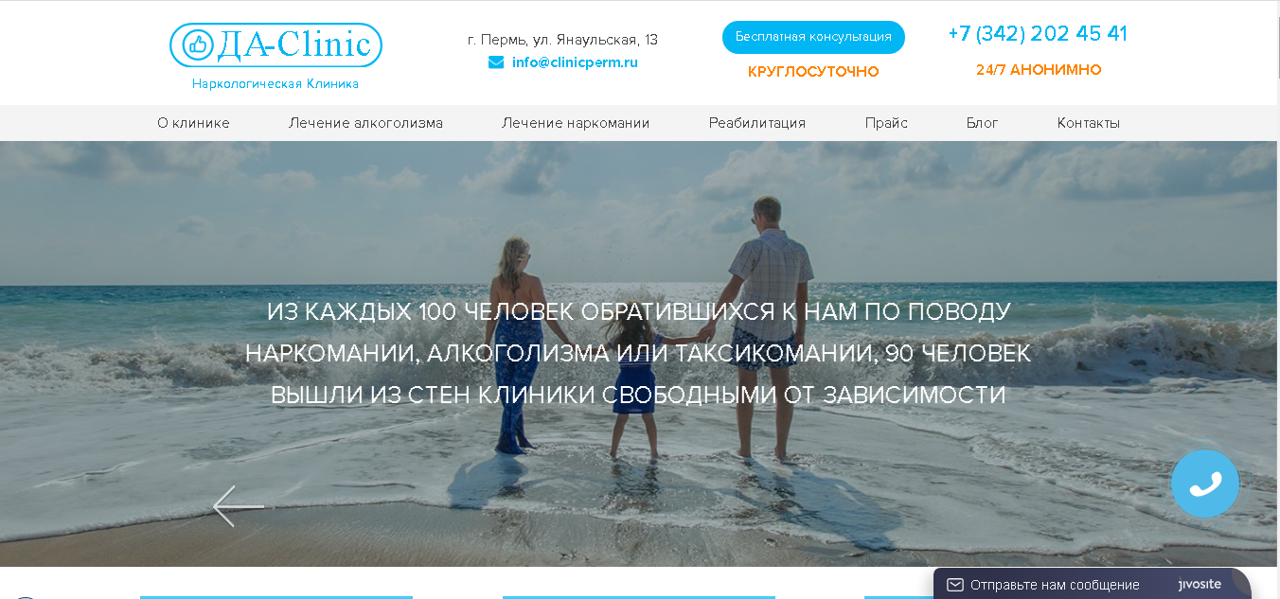This screenshot has width=1280, height=599.
Task: Click the hero slide headline text
Action: click(x=638, y=353)
